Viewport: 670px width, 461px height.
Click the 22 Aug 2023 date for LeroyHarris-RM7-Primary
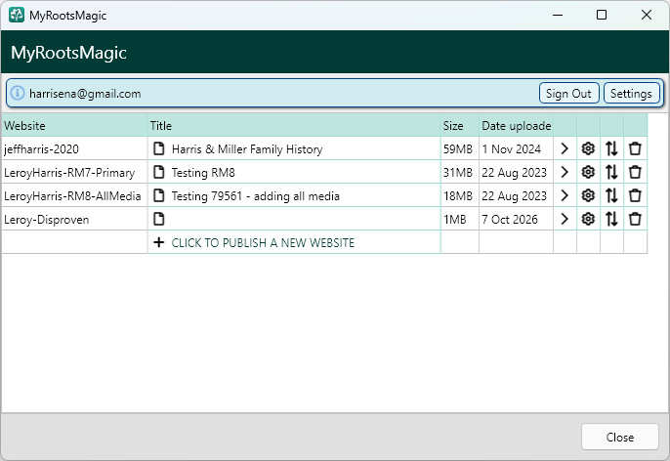pos(516,172)
